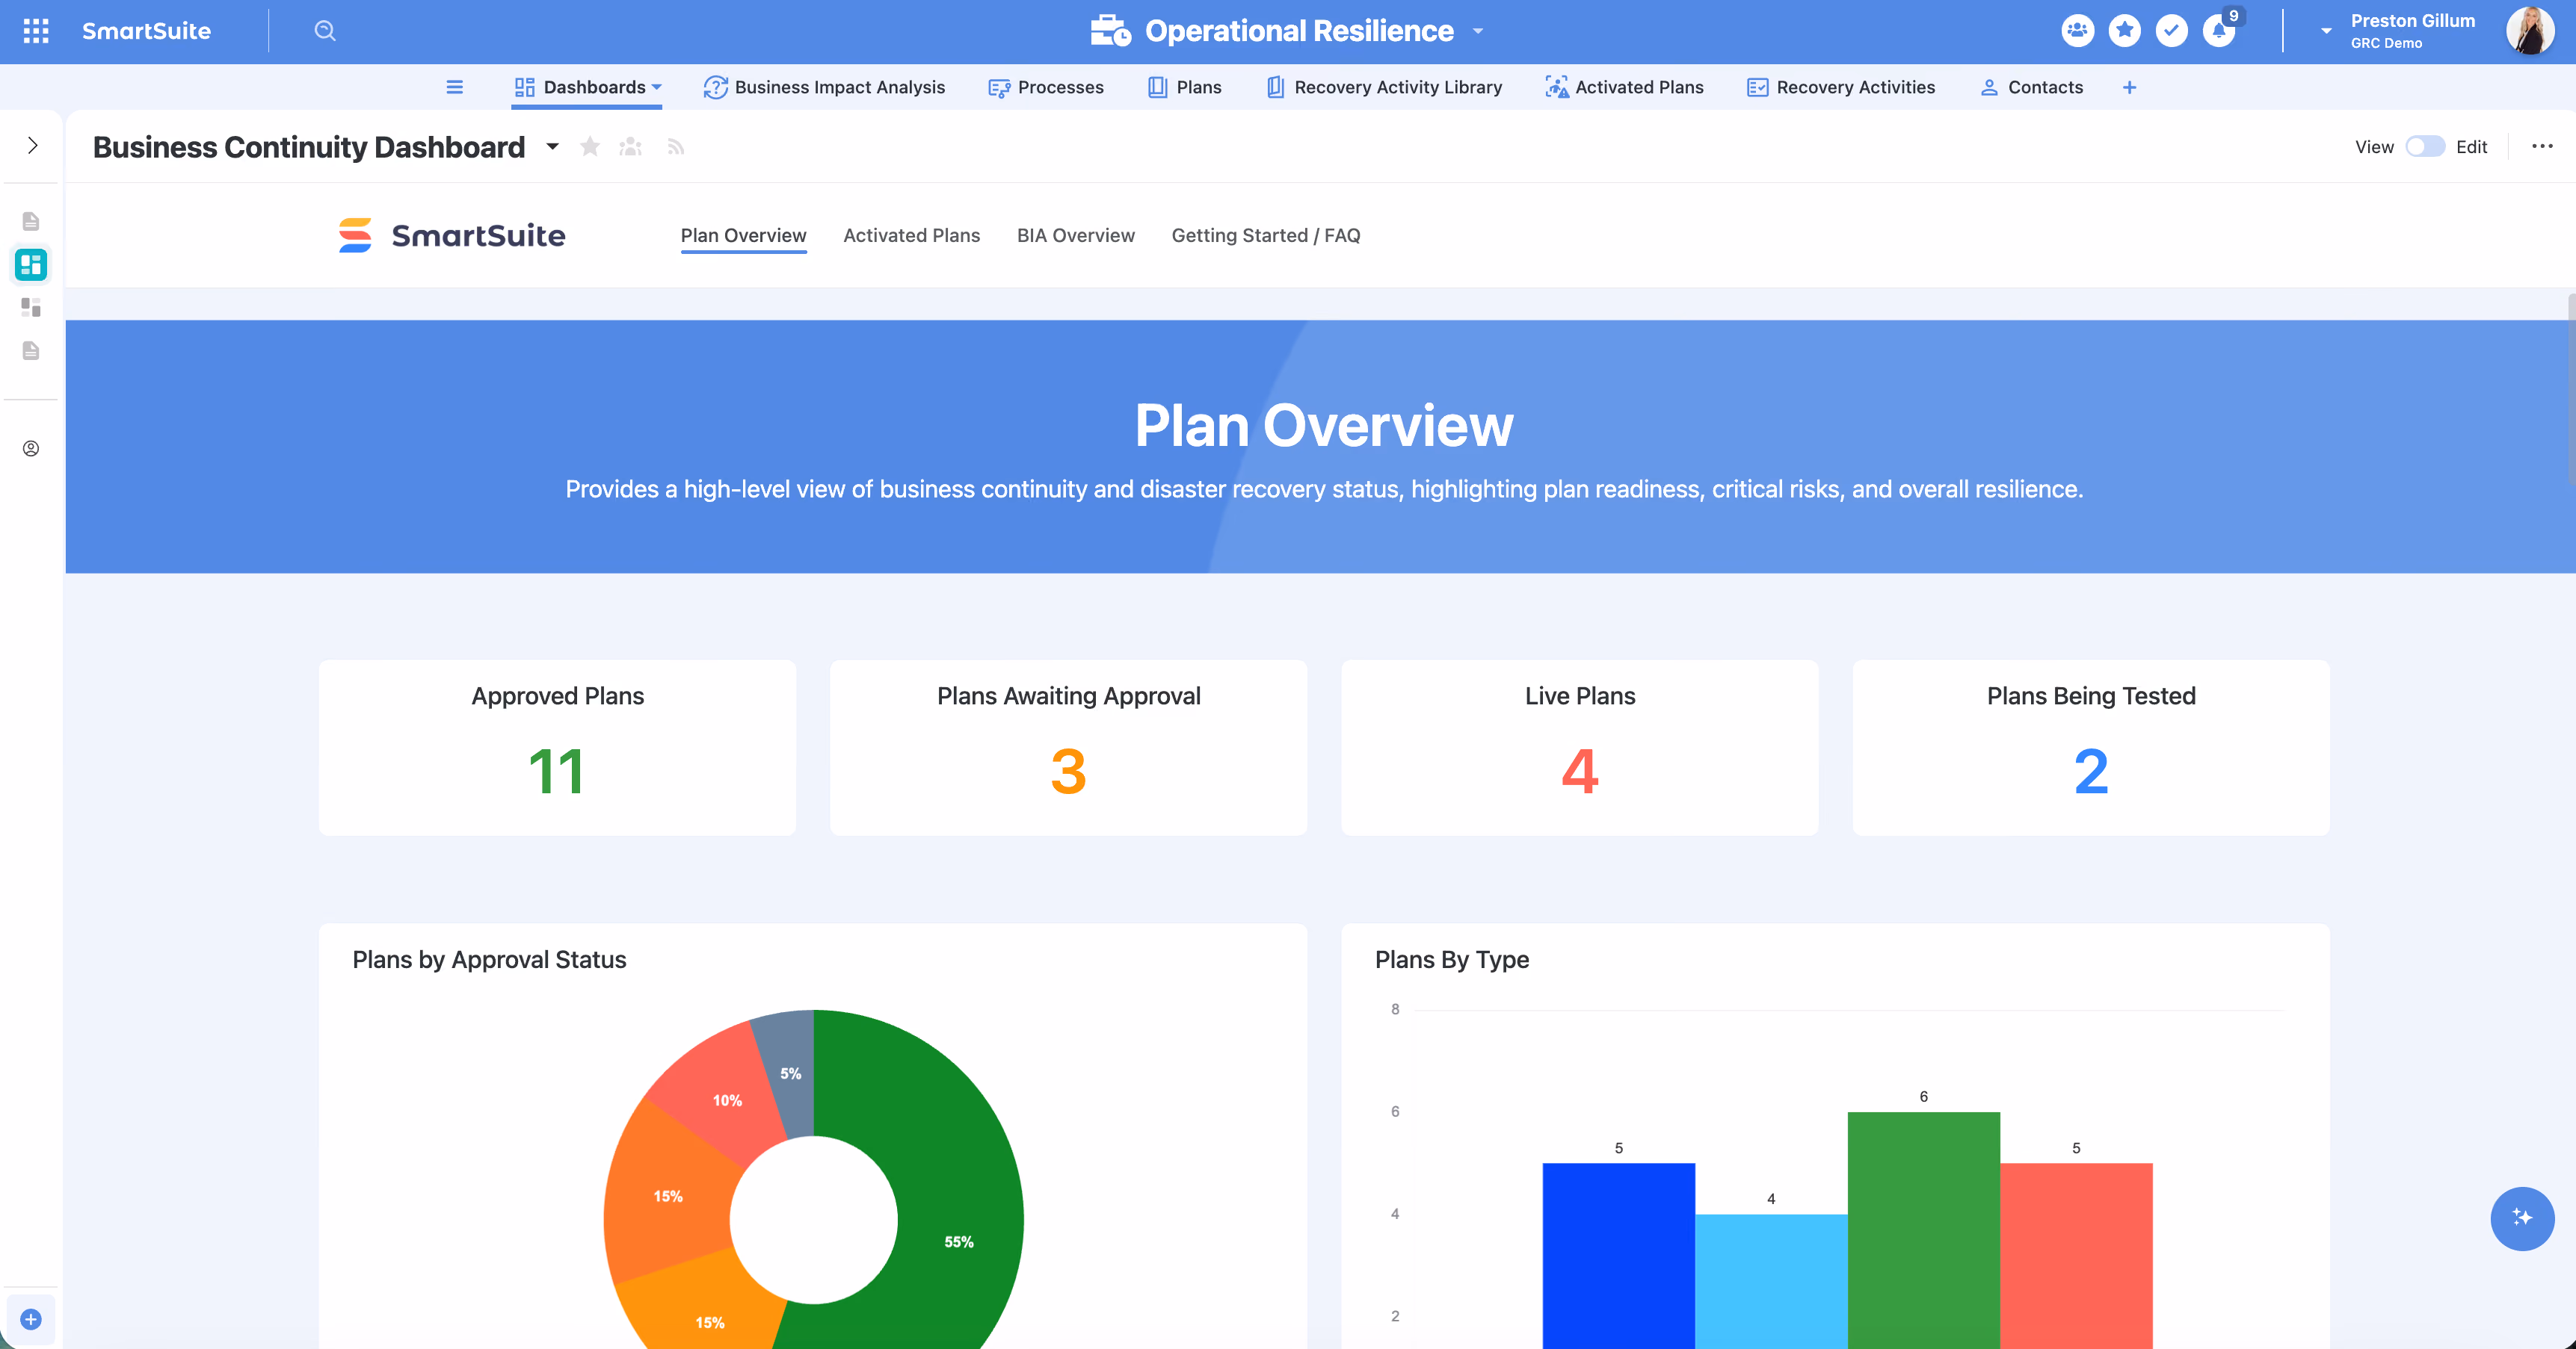Open the favorites star icon in top bar
The image size is (2576, 1349).
[2124, 31]
